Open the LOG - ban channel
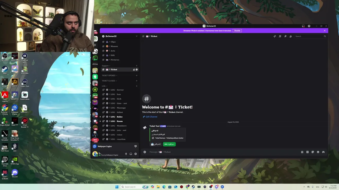Screen dimensions: 339x190 point(119,94)
